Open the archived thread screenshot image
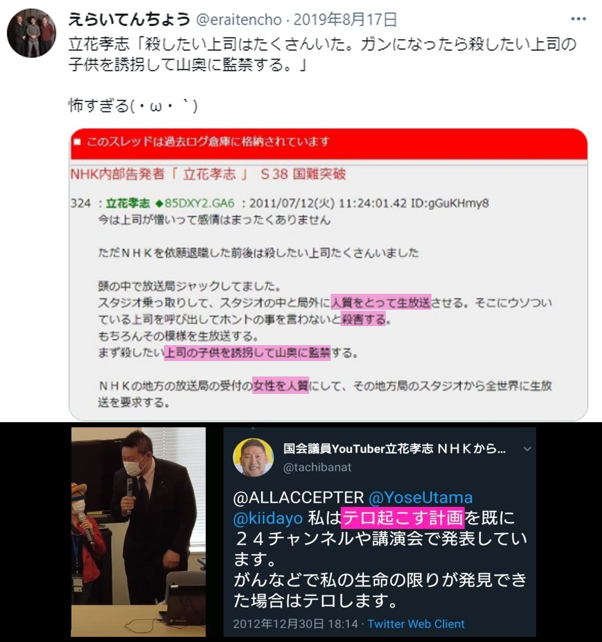 [328, 275]
